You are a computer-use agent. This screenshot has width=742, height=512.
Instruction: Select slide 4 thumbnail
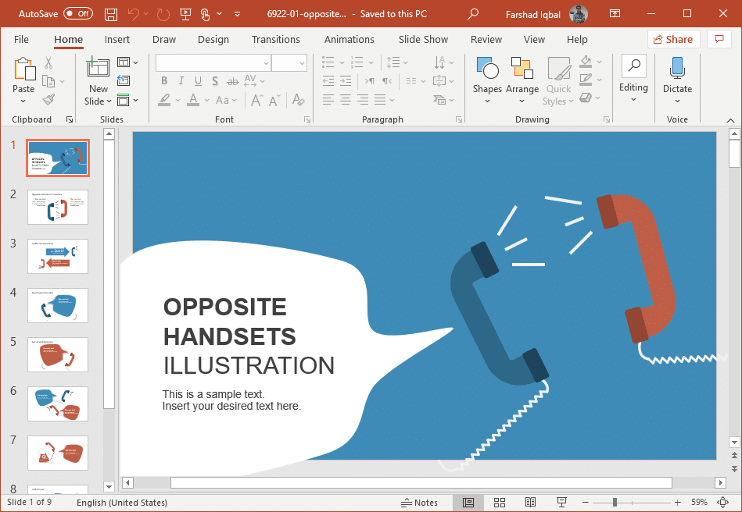(58, 305)
